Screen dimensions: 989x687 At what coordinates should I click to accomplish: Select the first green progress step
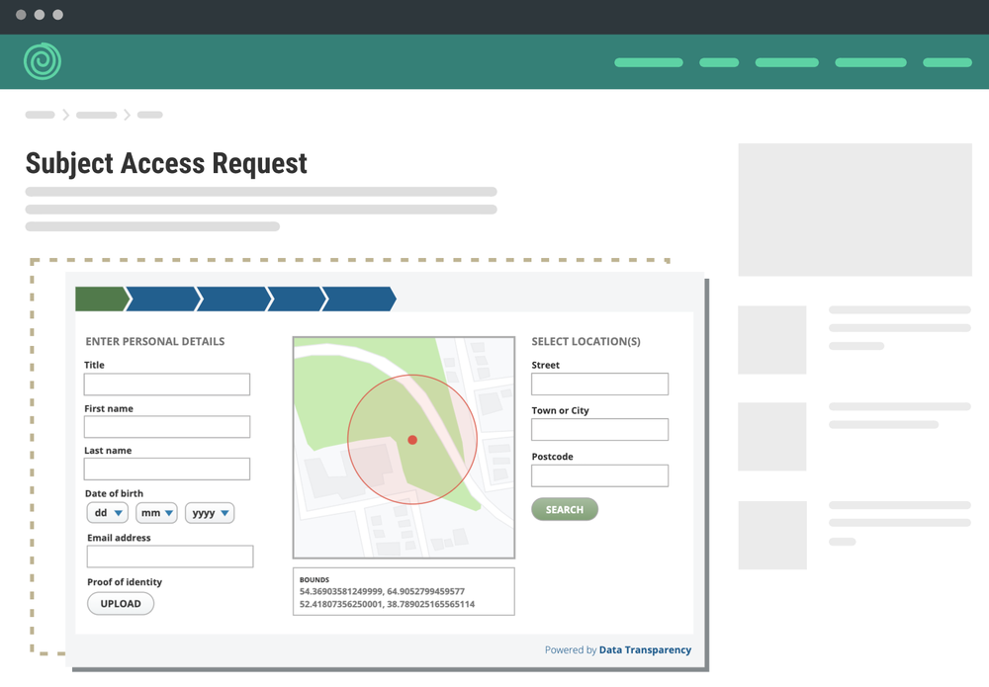[x=100, y=299]
